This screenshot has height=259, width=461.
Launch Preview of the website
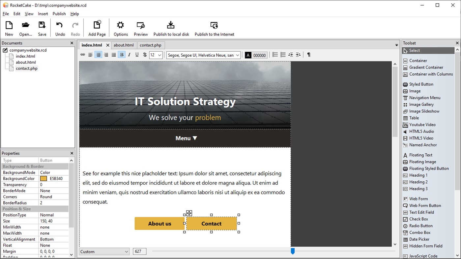(x=141, y=28)
